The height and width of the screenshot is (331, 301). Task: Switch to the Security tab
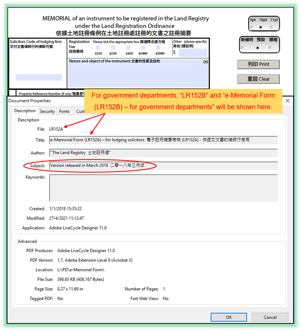[47, 111]
